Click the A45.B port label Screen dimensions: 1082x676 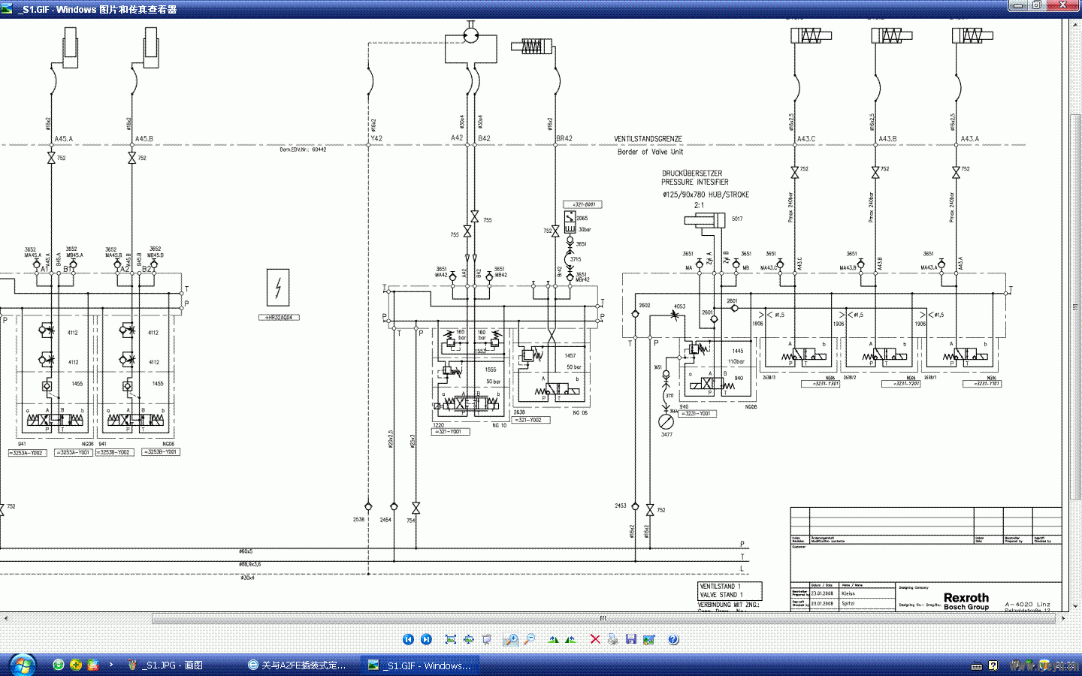(144, 139)
